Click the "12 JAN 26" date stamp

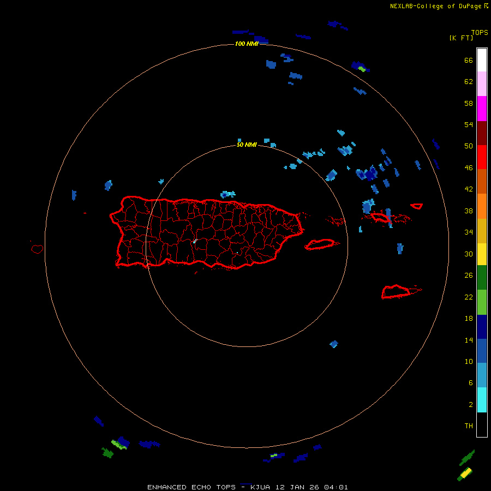298,487
